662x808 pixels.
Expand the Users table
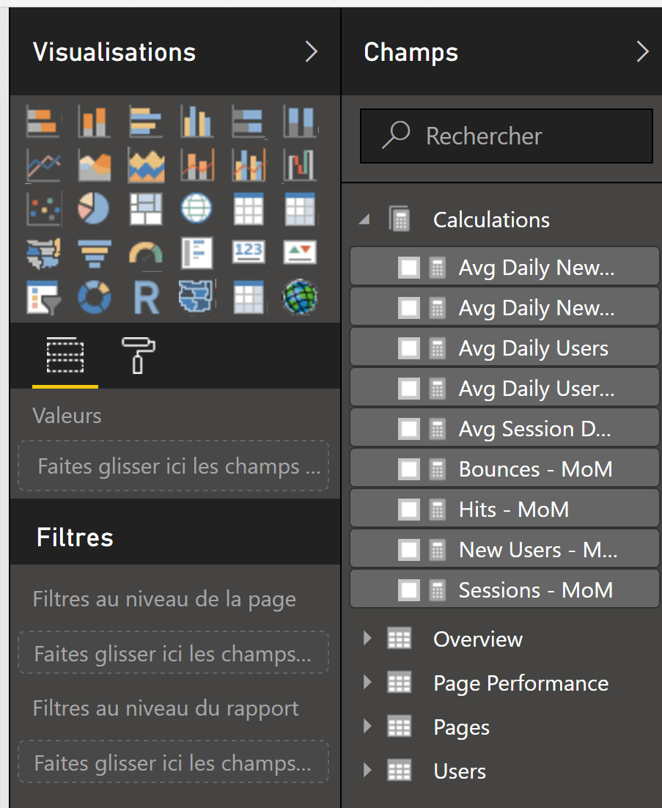pyautogui.click(x=368, y=771)
